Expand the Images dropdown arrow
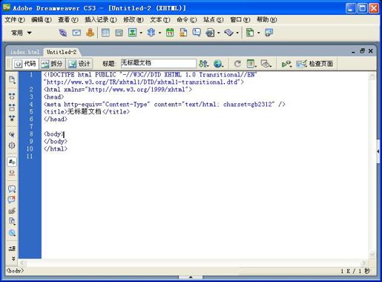The image size is (382, 282). pyautogui.click(x=141, y=33)
